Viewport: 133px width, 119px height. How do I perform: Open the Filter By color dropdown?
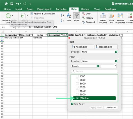(99, 61)
